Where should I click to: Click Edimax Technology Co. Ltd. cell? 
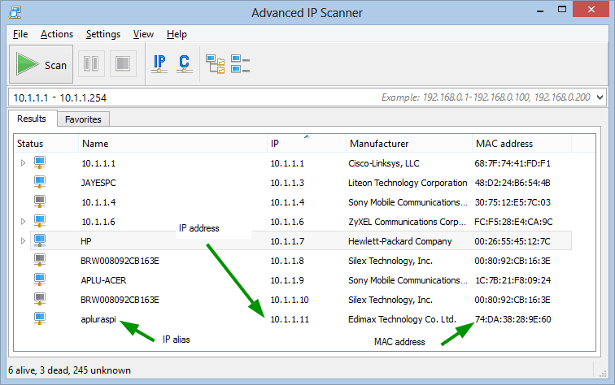[402, 319]
